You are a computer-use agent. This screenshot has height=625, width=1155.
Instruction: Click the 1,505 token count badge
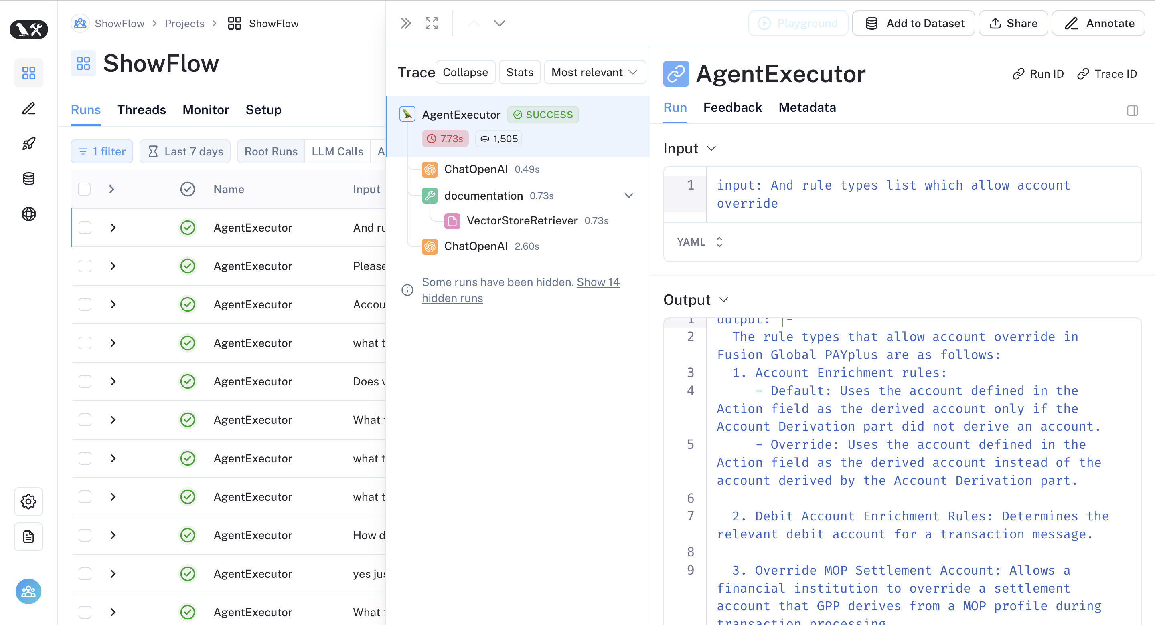tap(498, 139)
